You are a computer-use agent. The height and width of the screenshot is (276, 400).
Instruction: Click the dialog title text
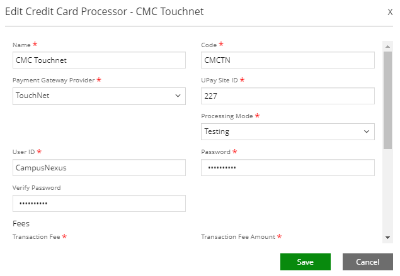(104, 12)
